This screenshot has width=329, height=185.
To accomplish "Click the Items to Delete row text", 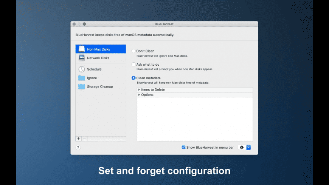I will tap(153, 89).
